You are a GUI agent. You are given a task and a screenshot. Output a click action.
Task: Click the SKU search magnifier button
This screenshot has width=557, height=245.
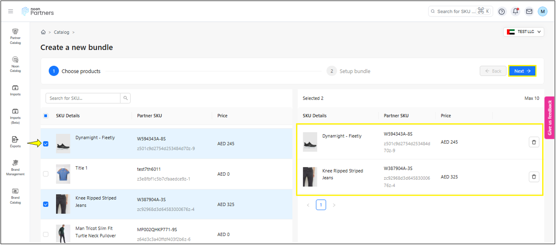coord(125,98)
